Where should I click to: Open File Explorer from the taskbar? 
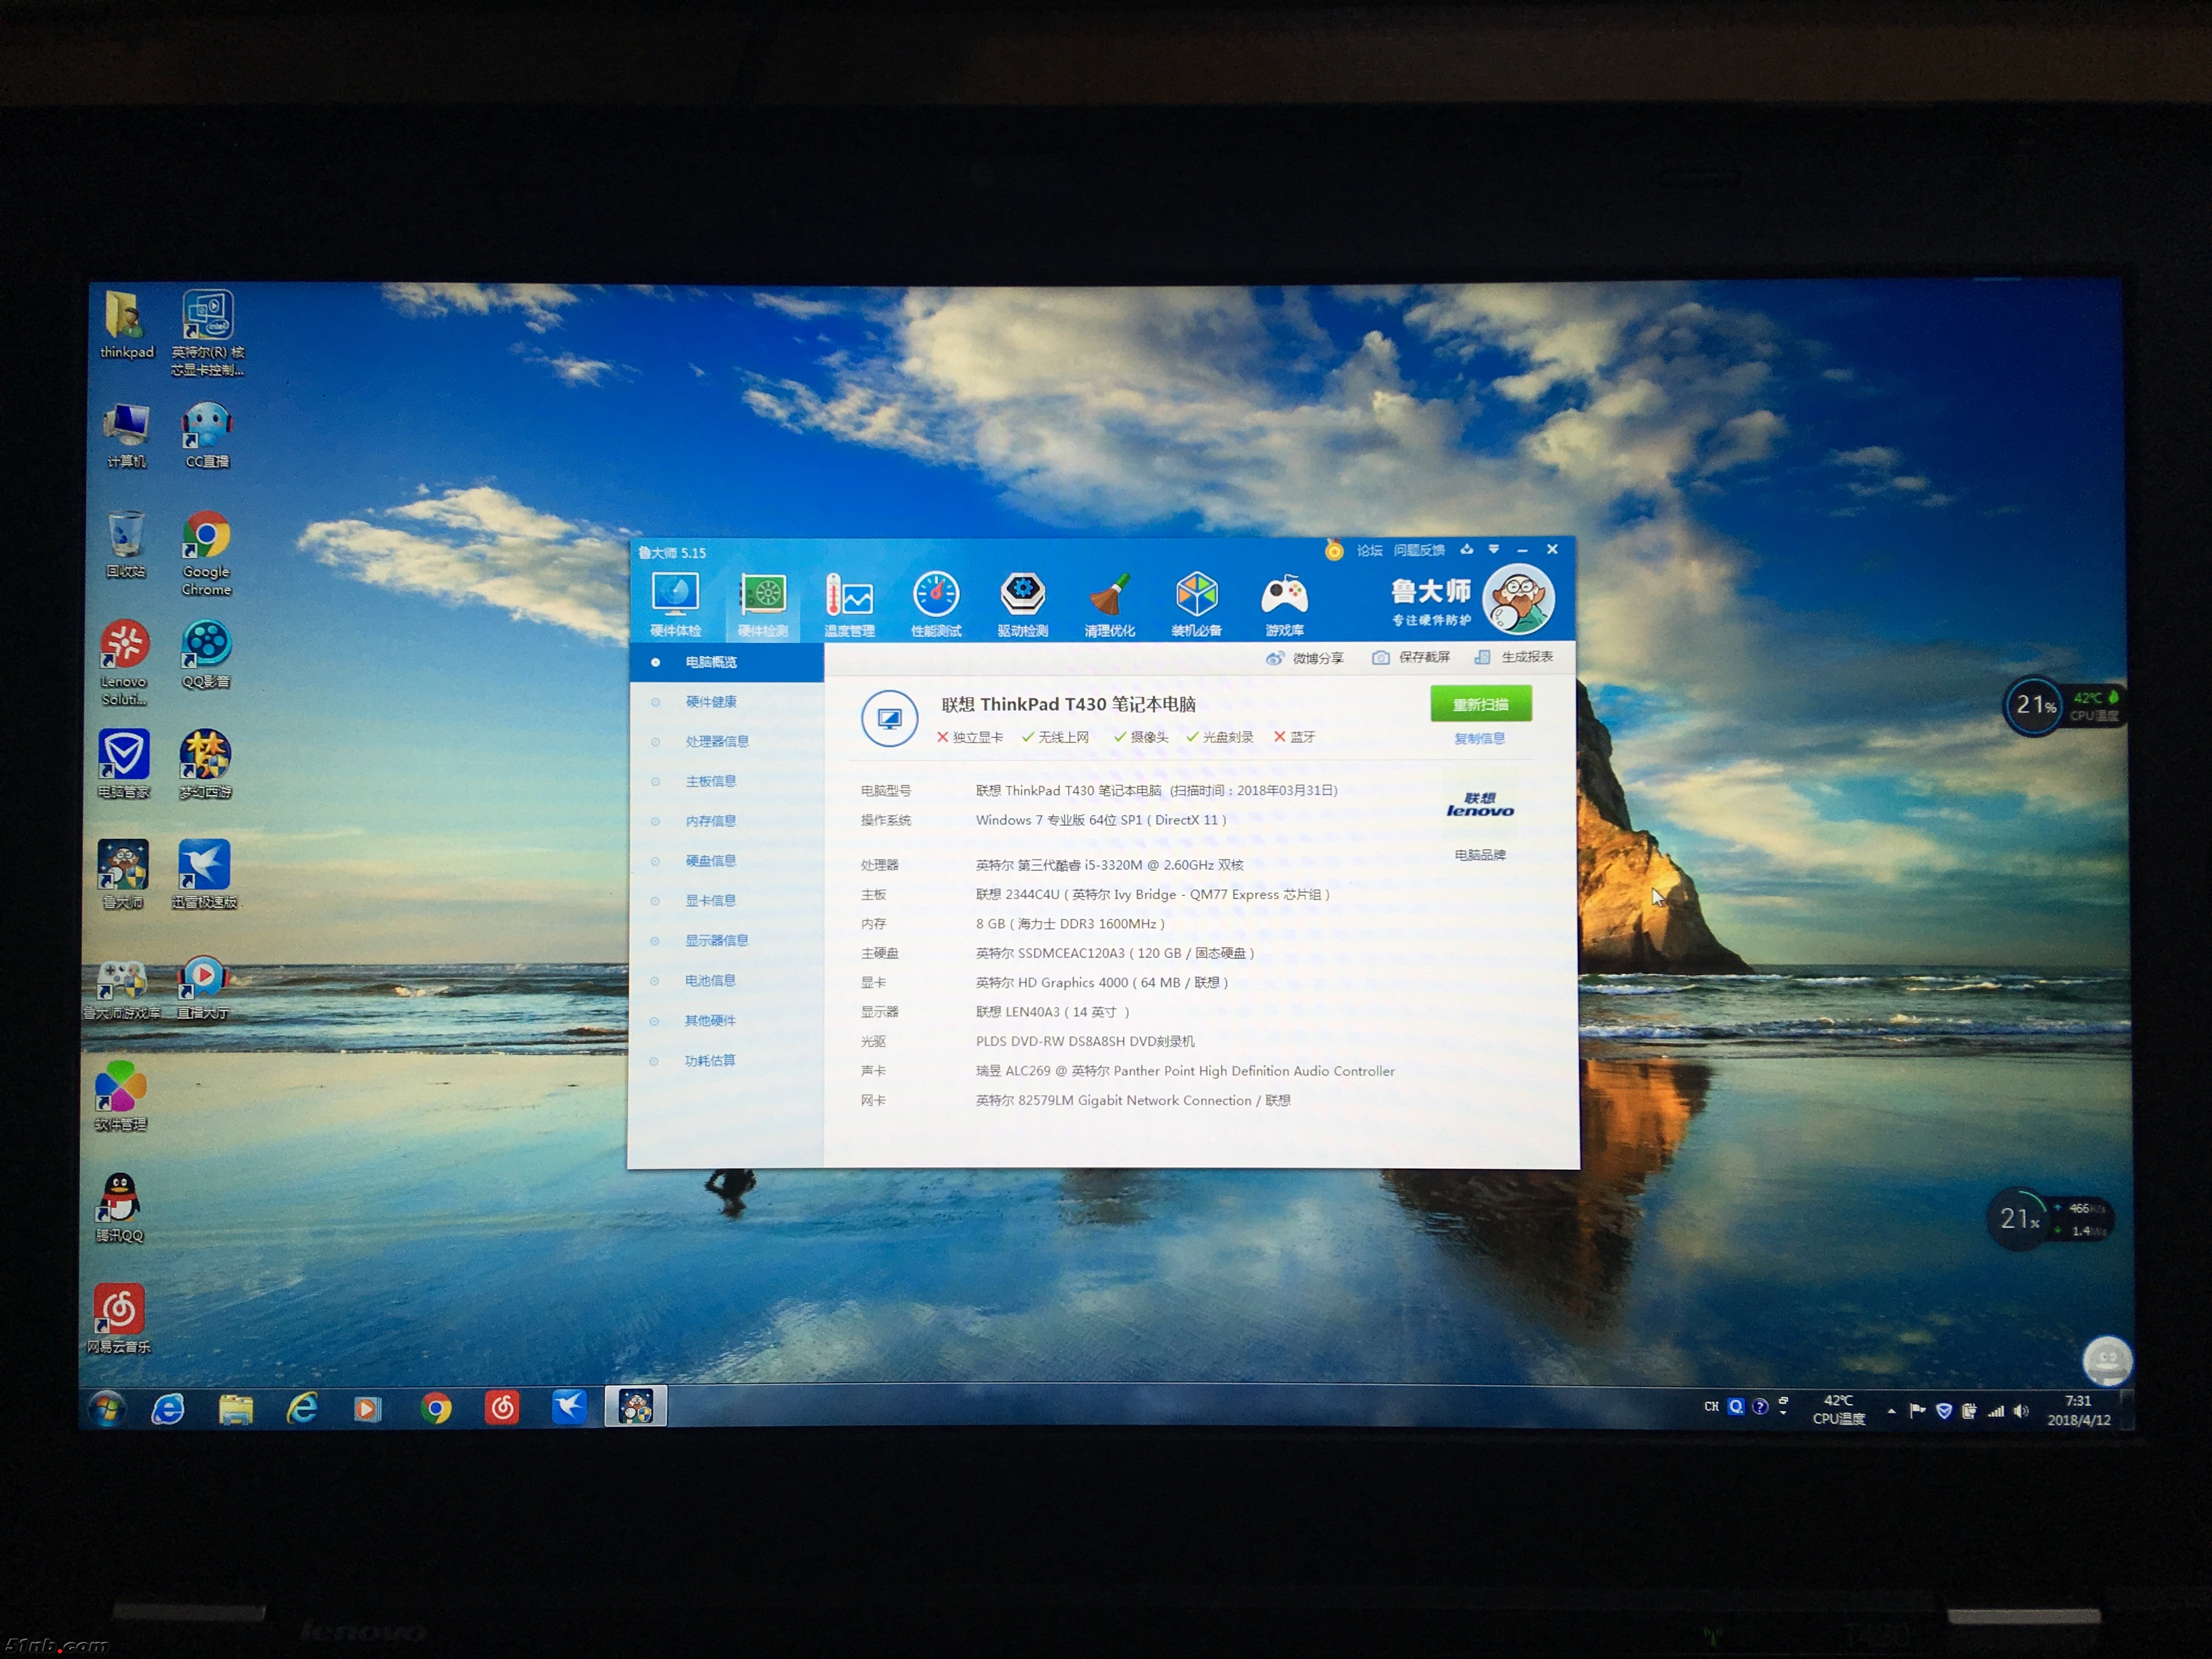click(x=236, y=1408)
